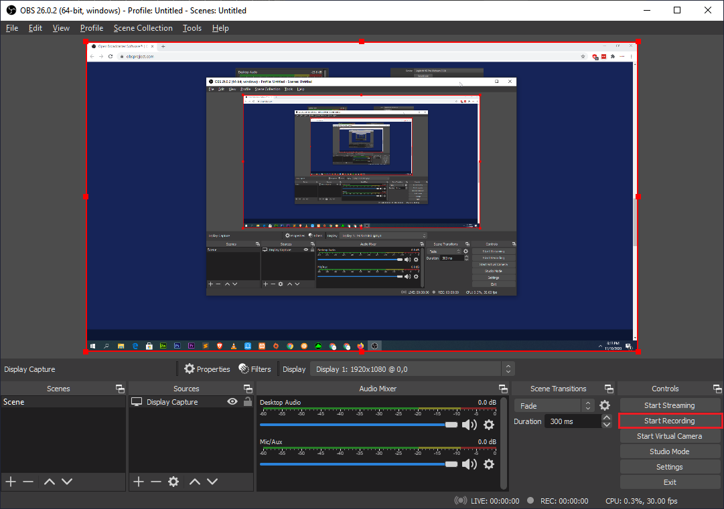Pop out the Controls dock panel
Screen dimensions: 724x509
click(717, 389)
